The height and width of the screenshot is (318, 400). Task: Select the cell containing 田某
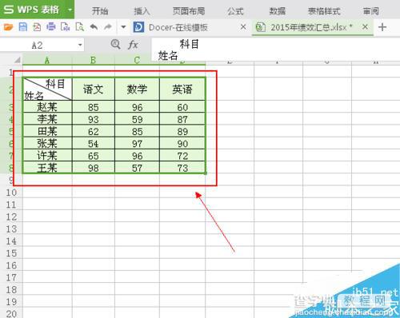point(47,131)
